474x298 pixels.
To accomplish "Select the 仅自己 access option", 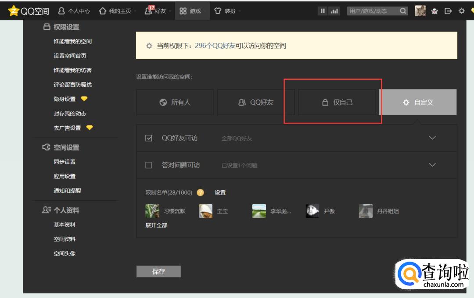I will coord(337,102).
